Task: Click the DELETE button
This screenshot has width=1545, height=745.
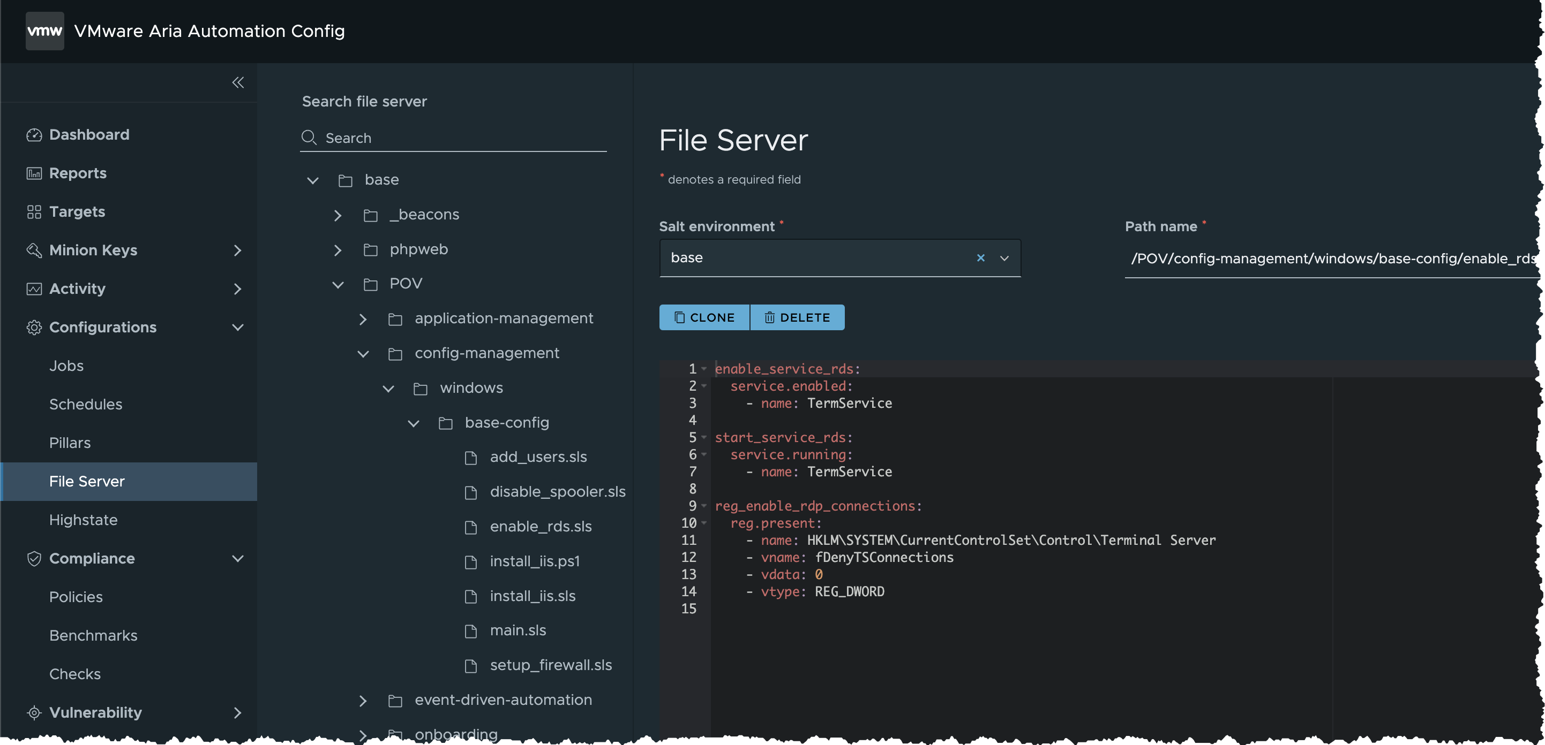Action: pos(797,318)
